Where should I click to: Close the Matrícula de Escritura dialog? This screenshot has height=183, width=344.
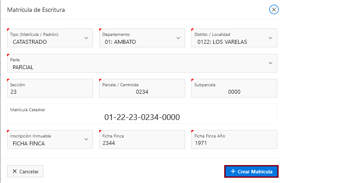pyautogui.click(x=274, y=10)
